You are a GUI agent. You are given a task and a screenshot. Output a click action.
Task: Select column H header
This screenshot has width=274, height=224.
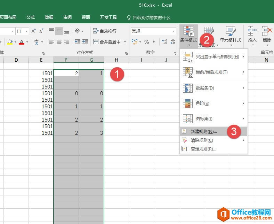pyautogui.click(x=116, y=60)
